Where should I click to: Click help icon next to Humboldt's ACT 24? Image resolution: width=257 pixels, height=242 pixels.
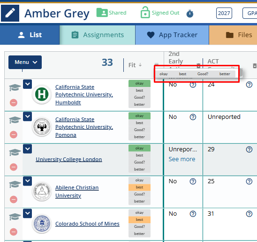[x=249, y=85]
